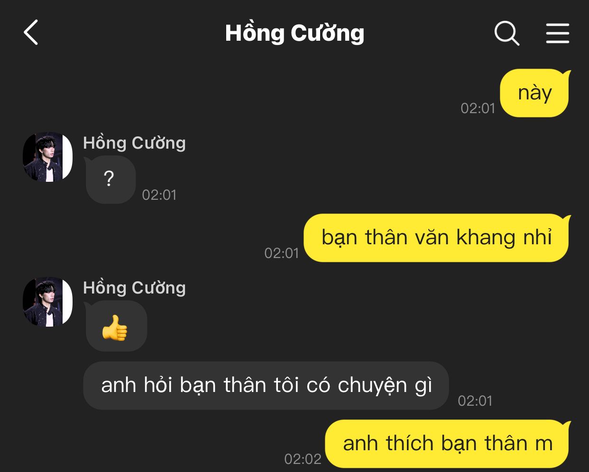Click timestamp next to the '?' bubble
This screenshot has width=589, height=472.
click(x=159, y=195)
